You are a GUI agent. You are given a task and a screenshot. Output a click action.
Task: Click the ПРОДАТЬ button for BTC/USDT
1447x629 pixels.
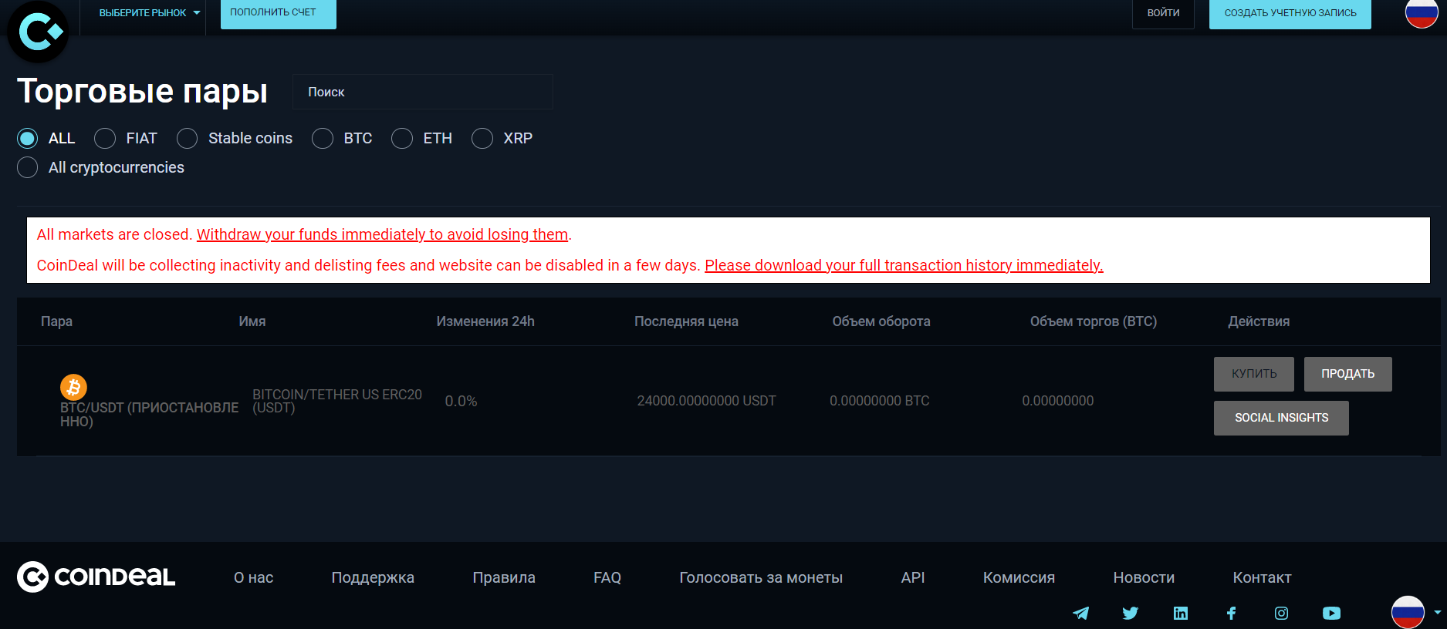[1348, 374]
